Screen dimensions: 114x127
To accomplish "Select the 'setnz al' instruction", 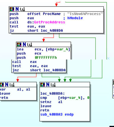I will (51, 102).
